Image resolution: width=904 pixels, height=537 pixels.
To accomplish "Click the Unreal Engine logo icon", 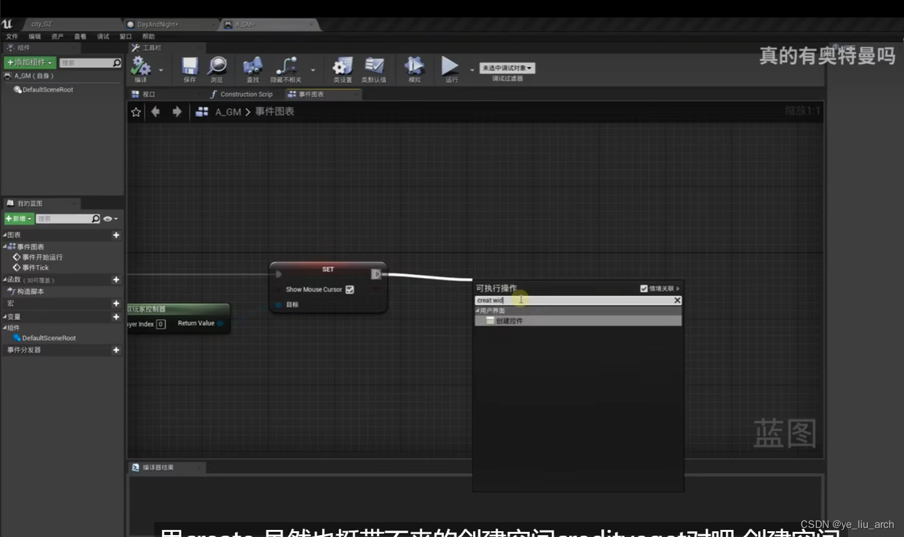I will (7, 24).
